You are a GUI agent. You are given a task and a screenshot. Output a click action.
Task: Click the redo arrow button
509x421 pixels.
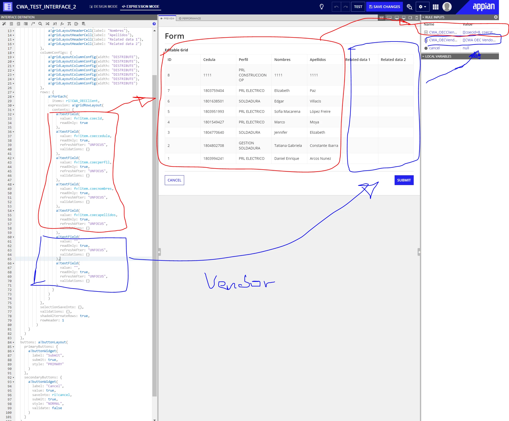coord(346,7)
